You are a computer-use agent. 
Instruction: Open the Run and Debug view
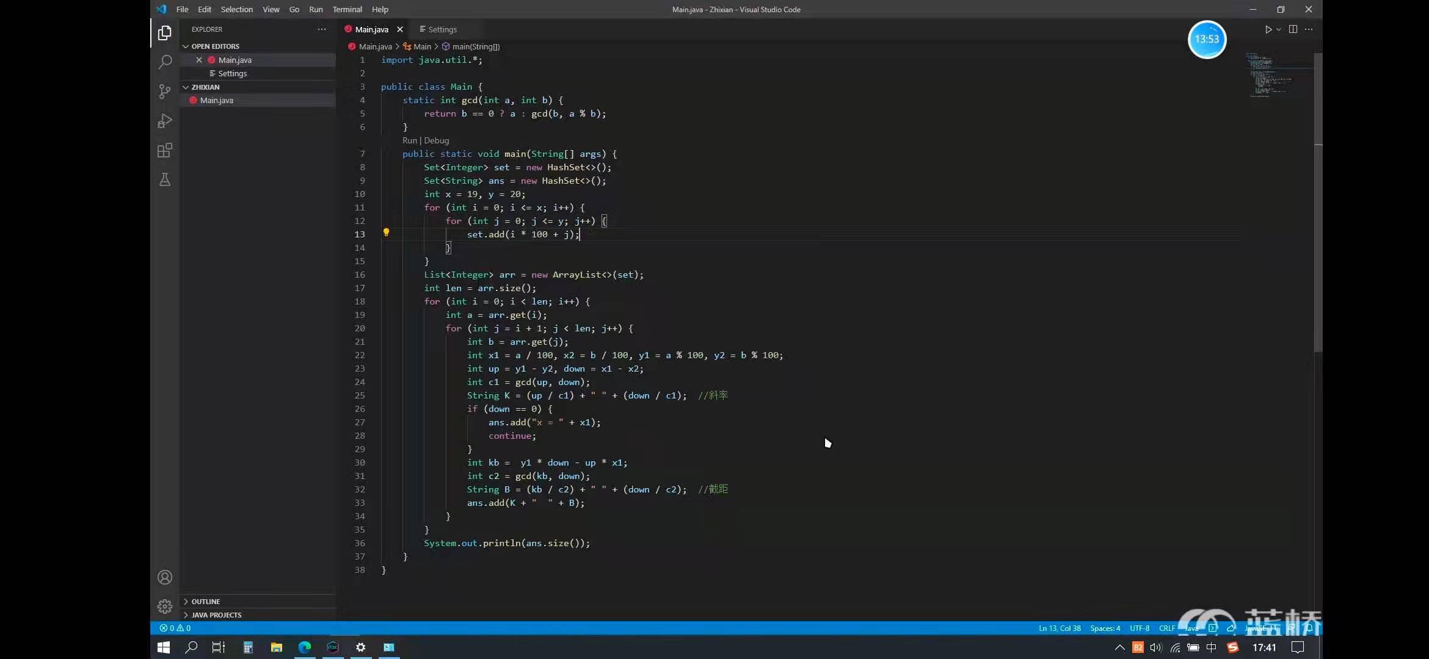click(164, 121)
